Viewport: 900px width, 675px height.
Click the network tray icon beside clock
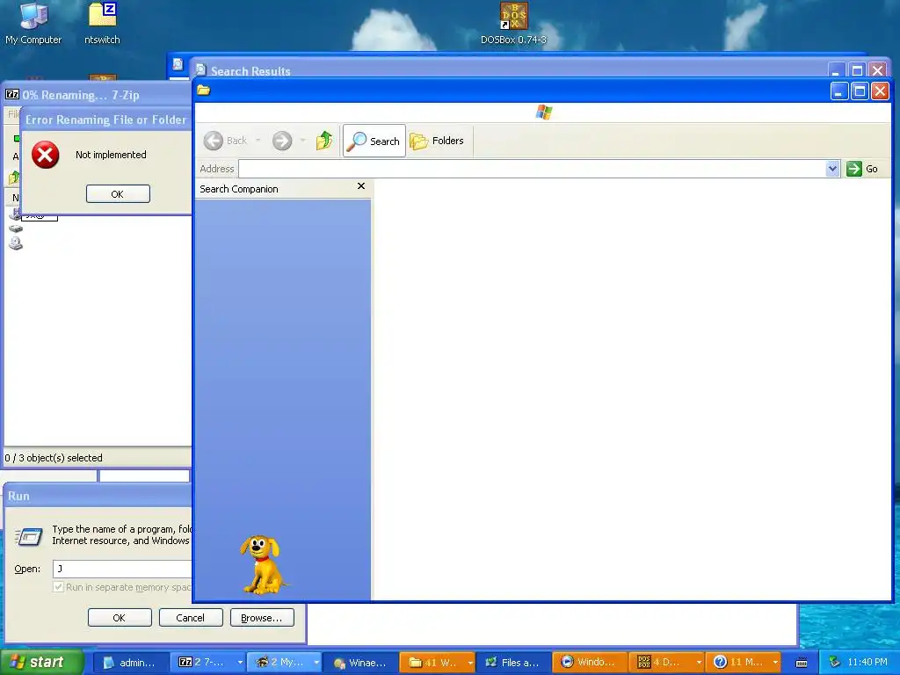coord(833,663)
